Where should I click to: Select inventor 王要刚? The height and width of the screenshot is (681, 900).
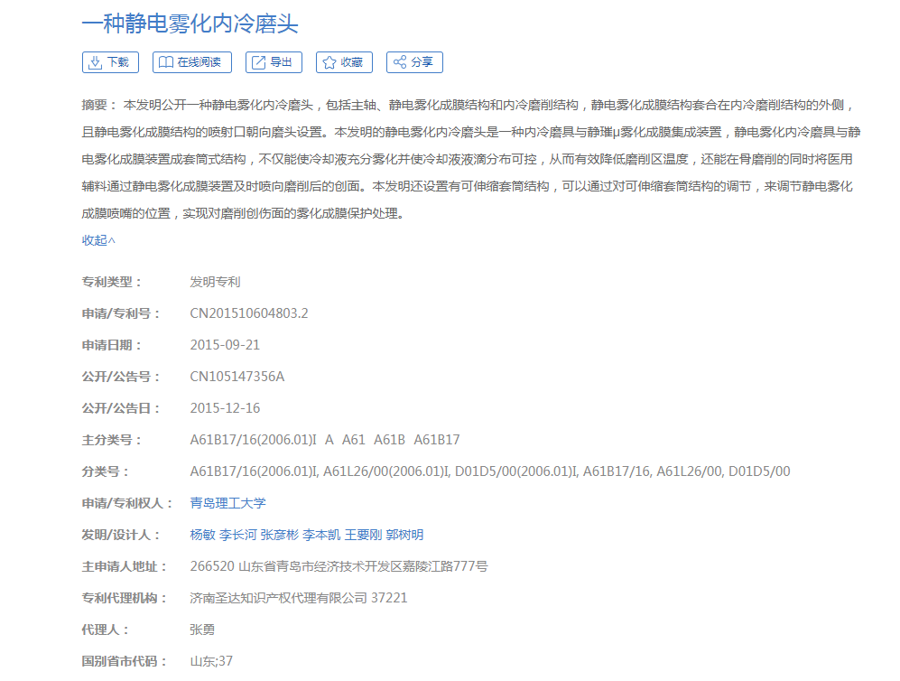363,535
